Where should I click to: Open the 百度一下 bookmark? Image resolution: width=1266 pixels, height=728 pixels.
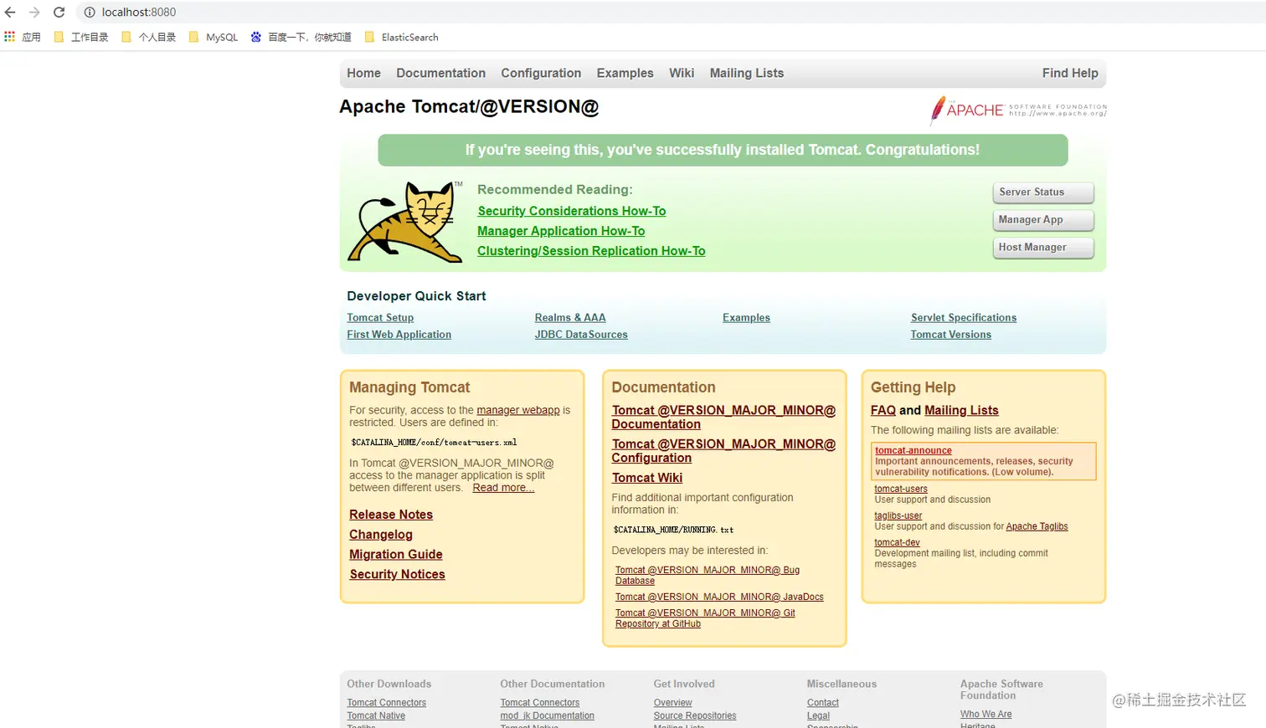[301, 37]
